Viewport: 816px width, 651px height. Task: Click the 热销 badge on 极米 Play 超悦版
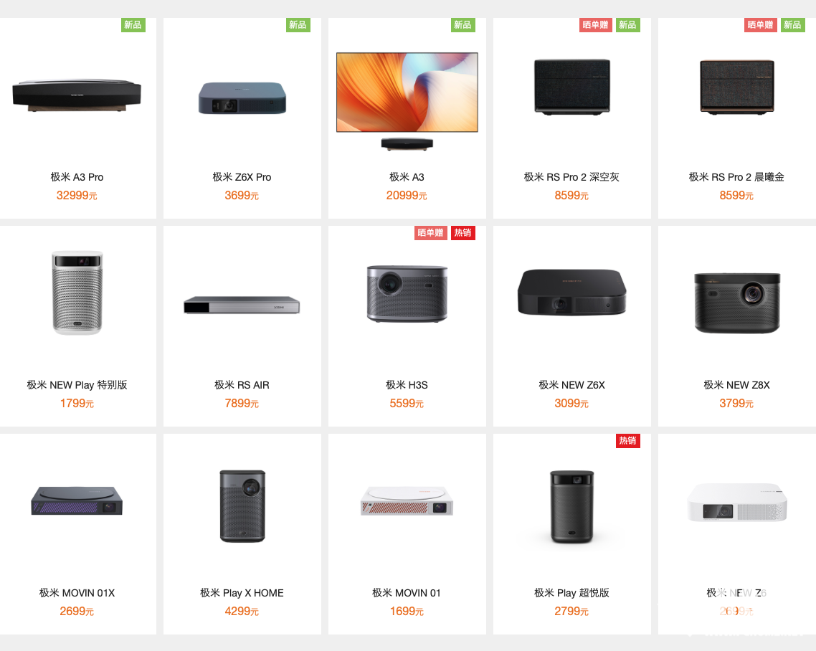pos(627,441)
